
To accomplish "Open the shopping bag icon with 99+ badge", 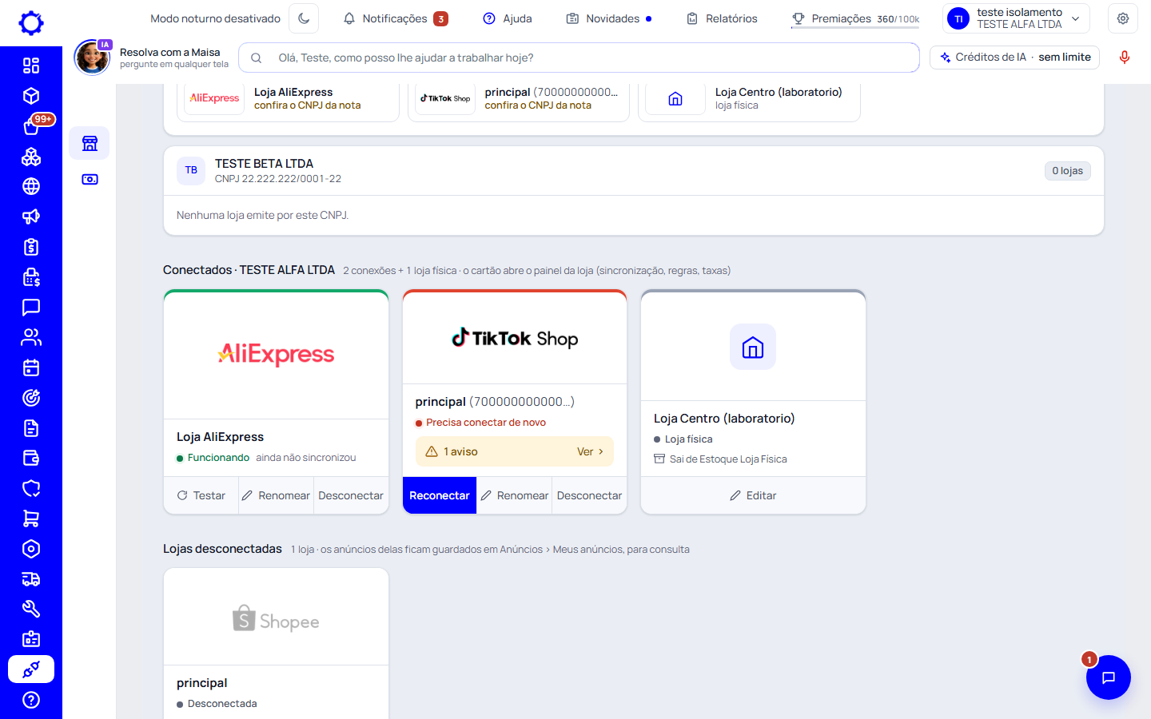I will pos(31,126).
